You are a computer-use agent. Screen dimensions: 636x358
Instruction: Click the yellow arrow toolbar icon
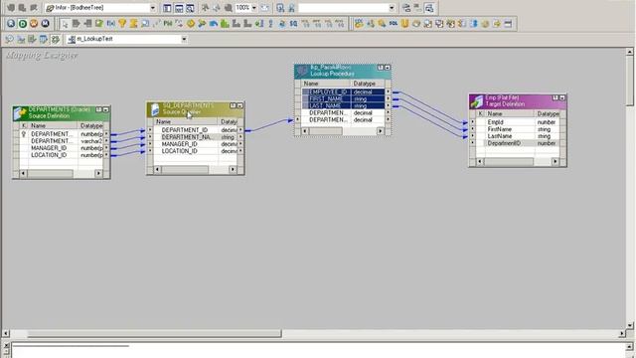pyautogui.click(x=497, y=24)
